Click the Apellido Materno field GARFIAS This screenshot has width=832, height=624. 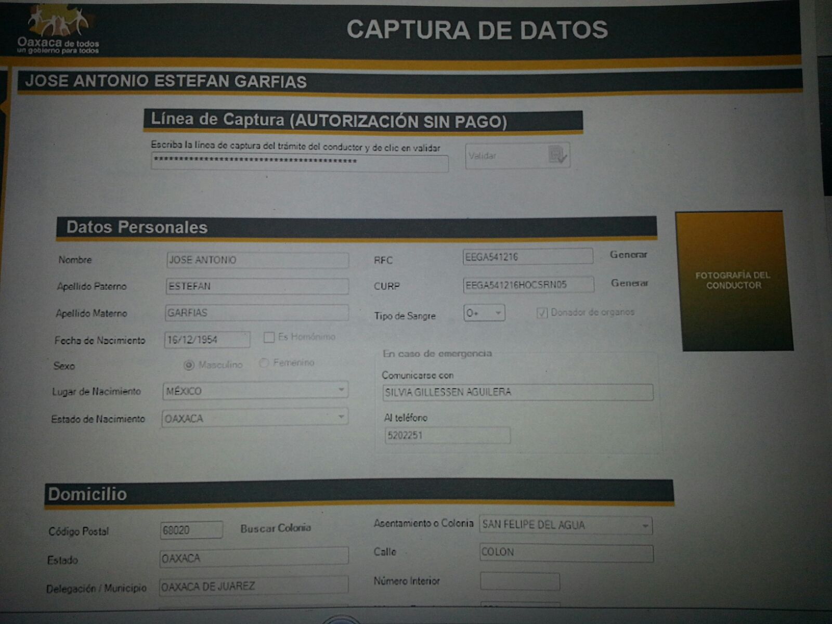point(257,313)
